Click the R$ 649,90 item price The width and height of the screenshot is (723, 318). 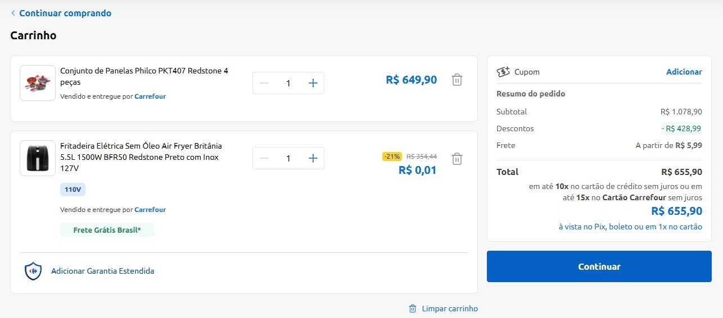[412, 80]
